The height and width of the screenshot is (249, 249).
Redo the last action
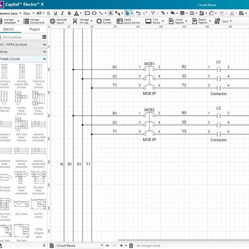pyautogui.click(x=145, y=13)
